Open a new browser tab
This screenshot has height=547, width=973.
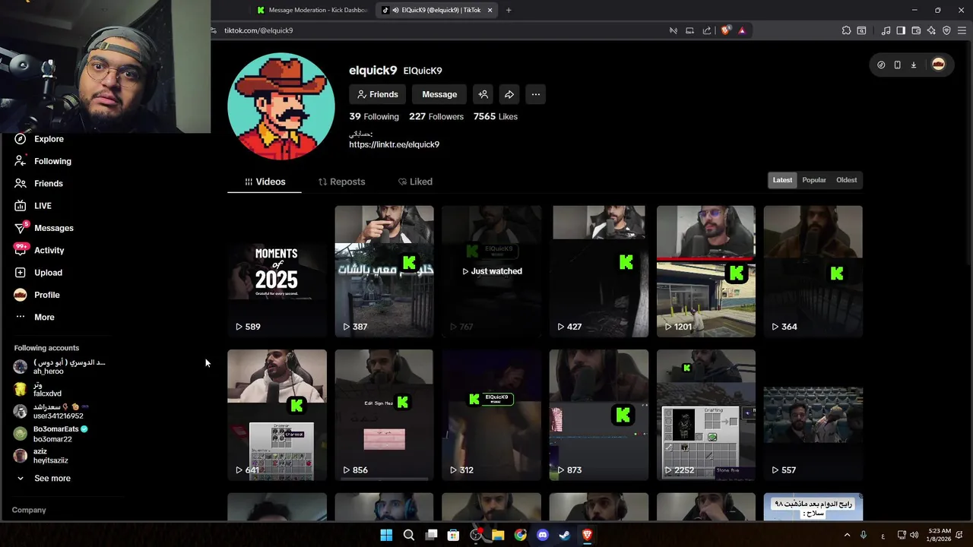tap(509, 10)
